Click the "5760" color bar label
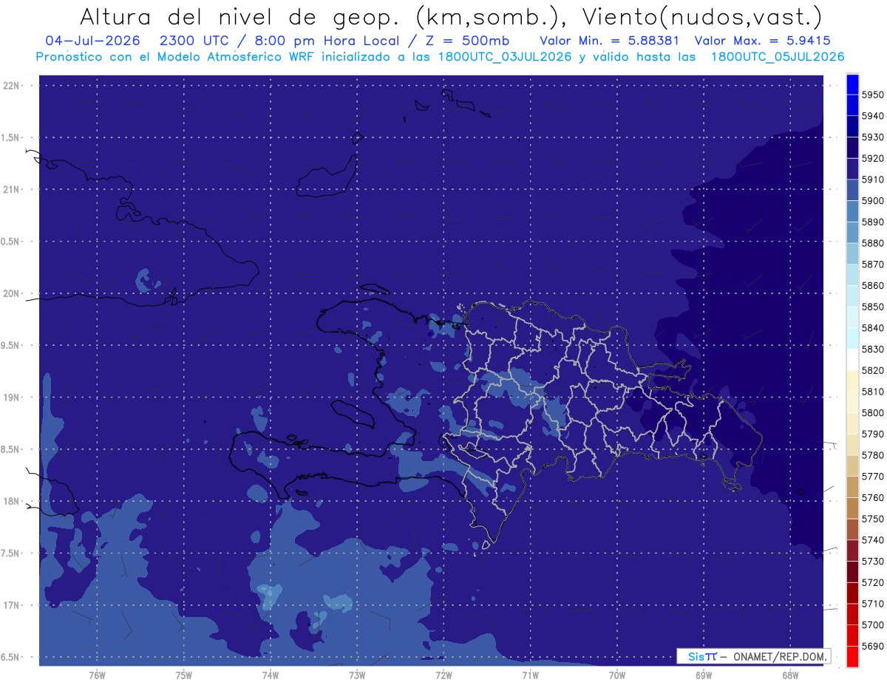This screenshot has width=887, height=685. [x=872, y=498]
